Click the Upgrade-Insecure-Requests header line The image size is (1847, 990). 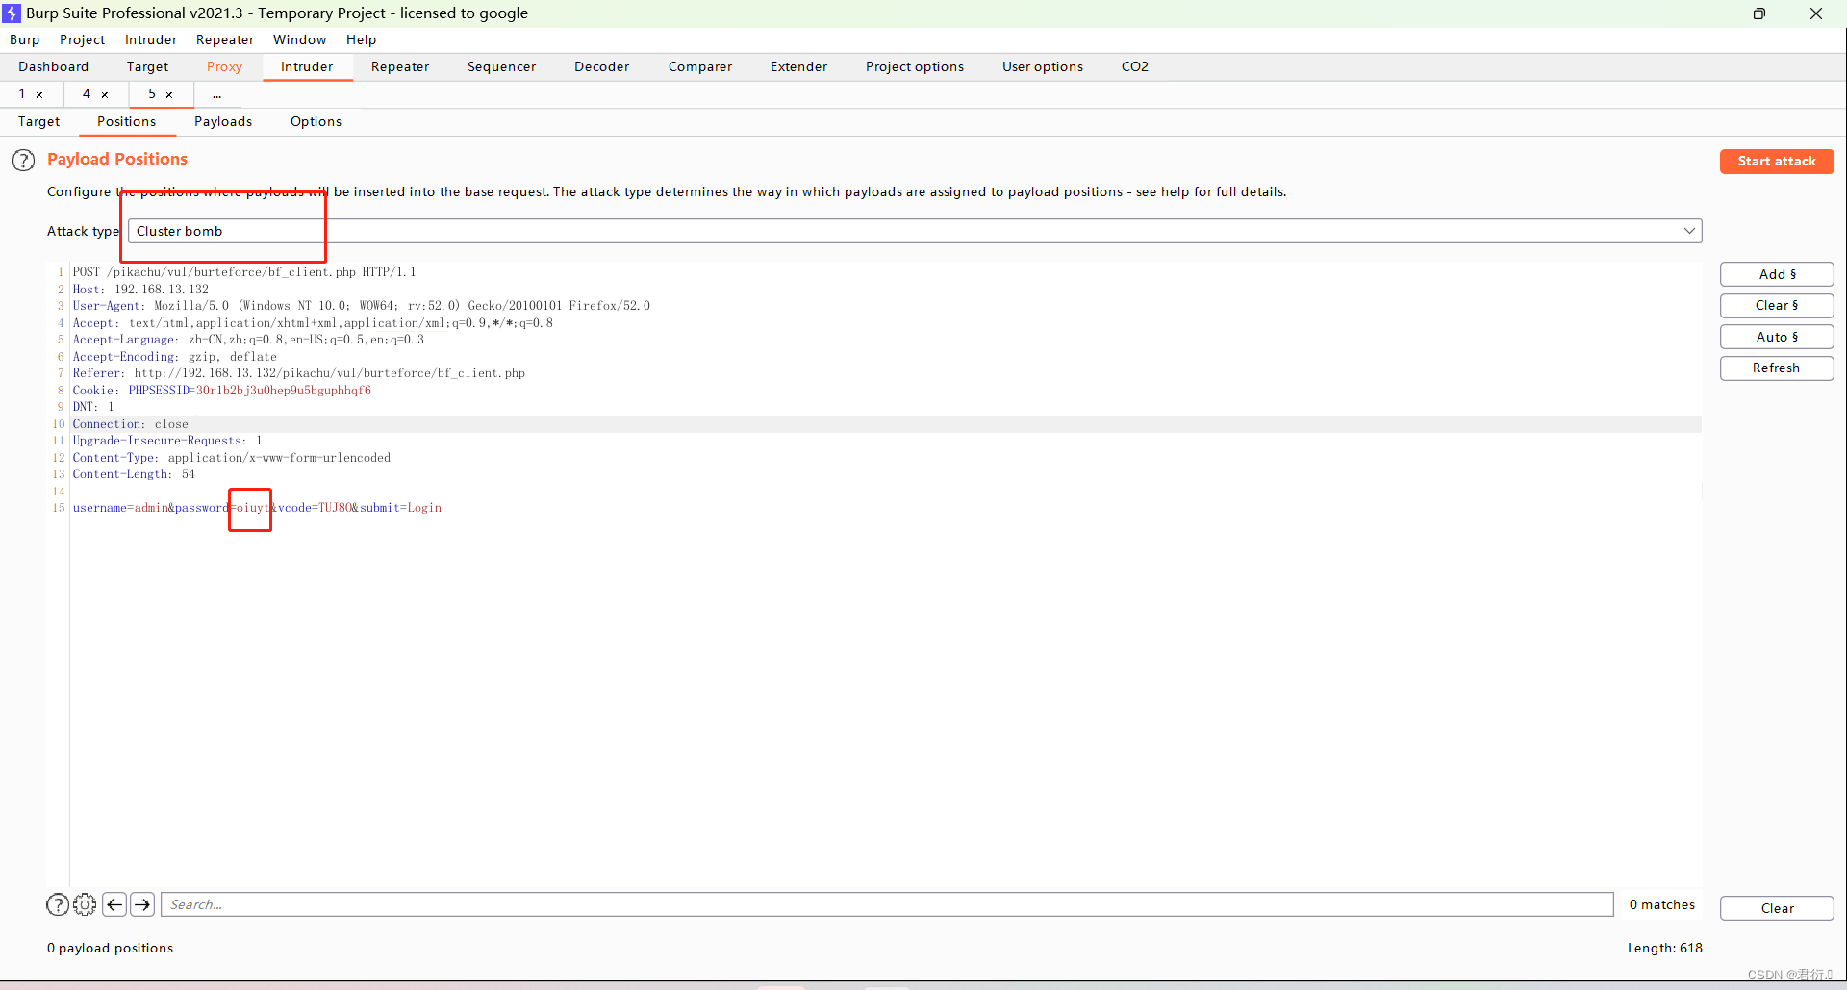pos(167,441)
